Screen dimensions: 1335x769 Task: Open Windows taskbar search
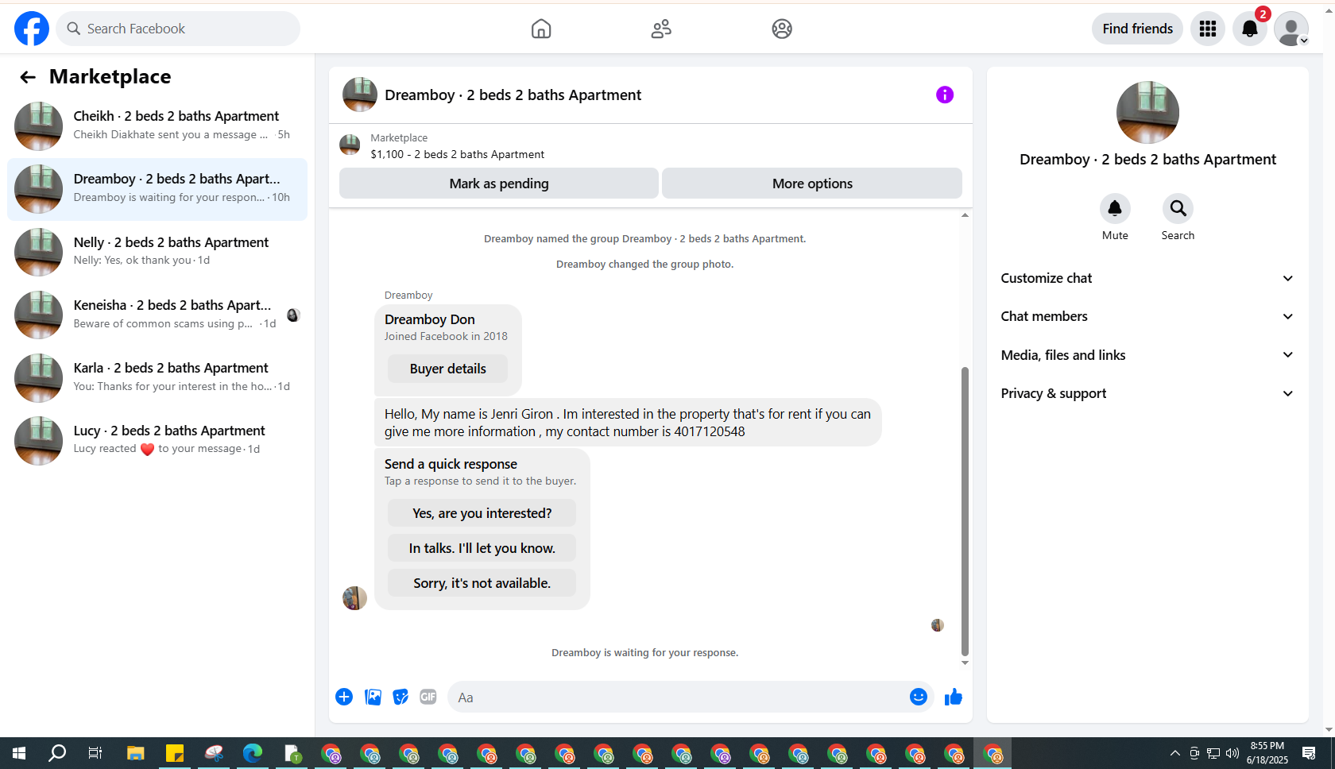pos(57,753)
